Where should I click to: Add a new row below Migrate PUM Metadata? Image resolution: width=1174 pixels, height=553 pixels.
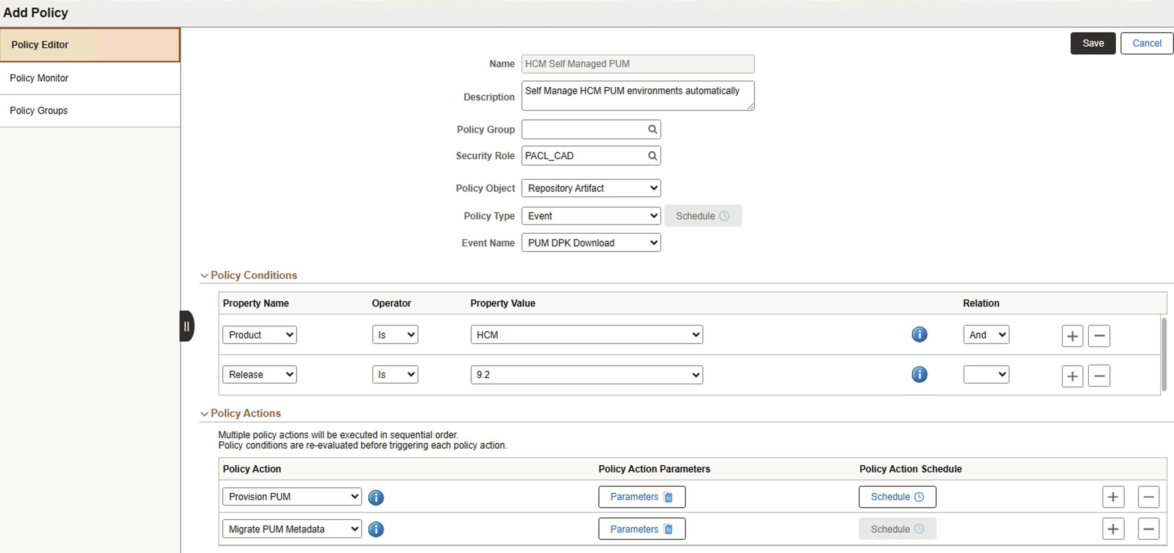[x=1113, y=529]
